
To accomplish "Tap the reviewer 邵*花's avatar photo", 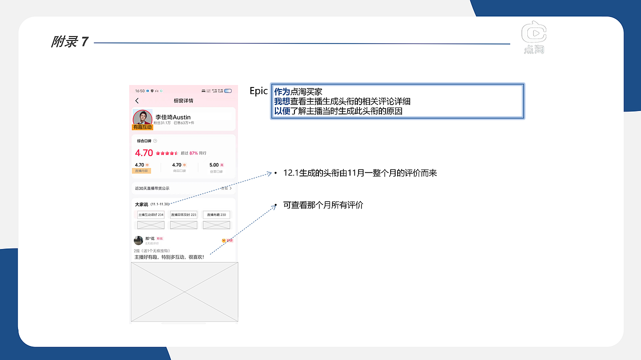I will [138, 240].
